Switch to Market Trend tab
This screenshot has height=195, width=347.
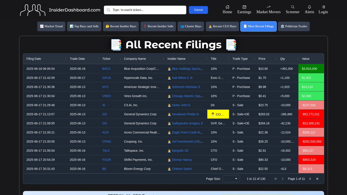coord(51,26)
